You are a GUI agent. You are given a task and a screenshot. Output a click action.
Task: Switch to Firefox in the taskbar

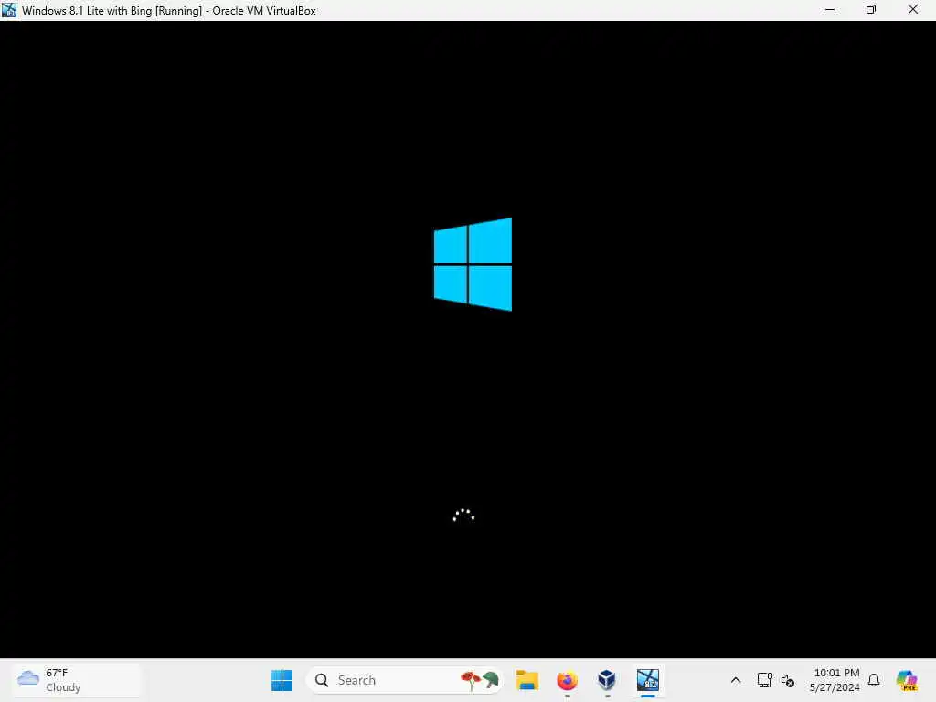pyautogui.click(x=567, y=680)
